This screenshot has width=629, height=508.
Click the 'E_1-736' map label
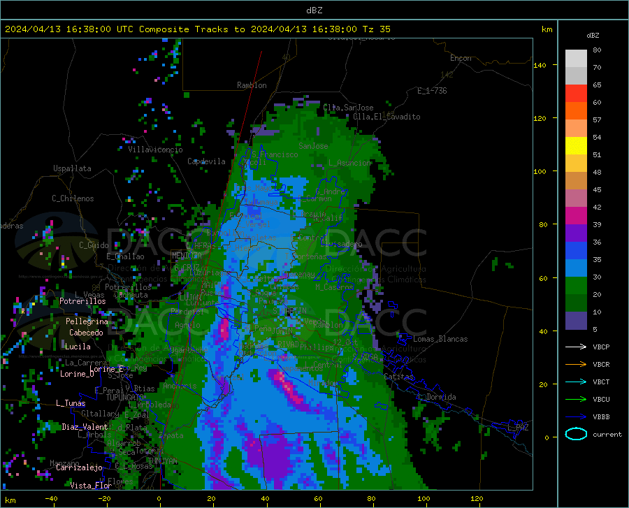click(432, 91)
